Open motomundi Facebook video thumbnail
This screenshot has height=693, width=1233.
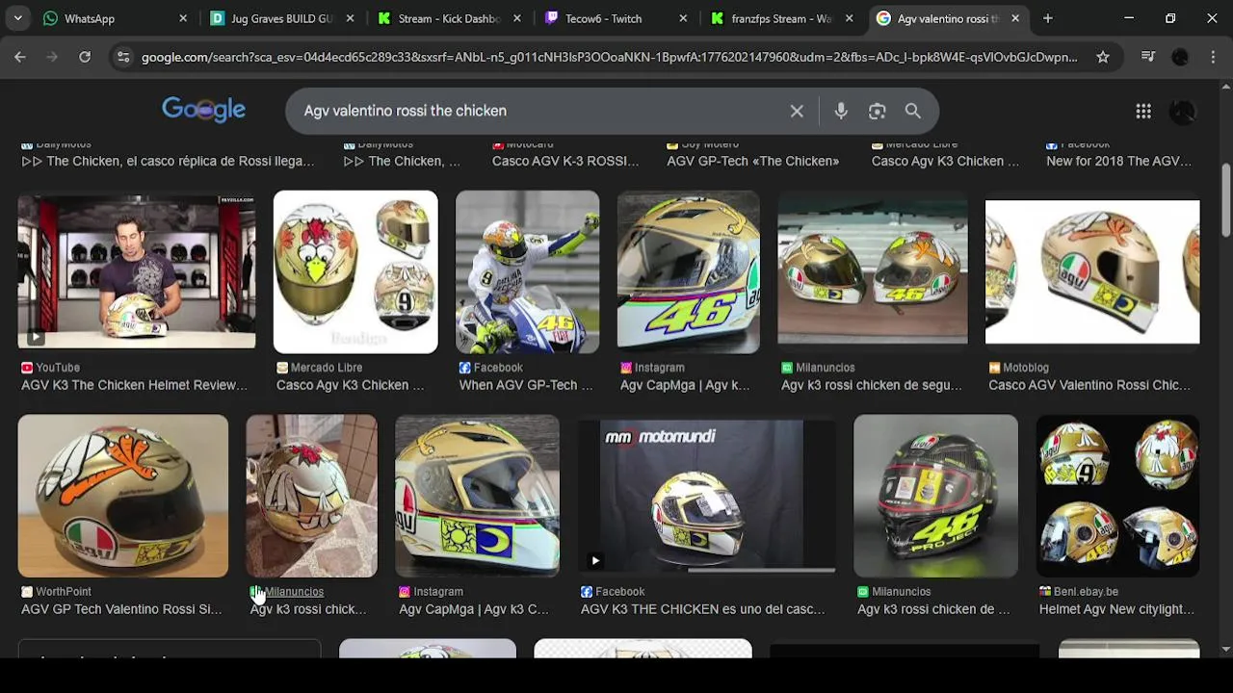[706, 497]
